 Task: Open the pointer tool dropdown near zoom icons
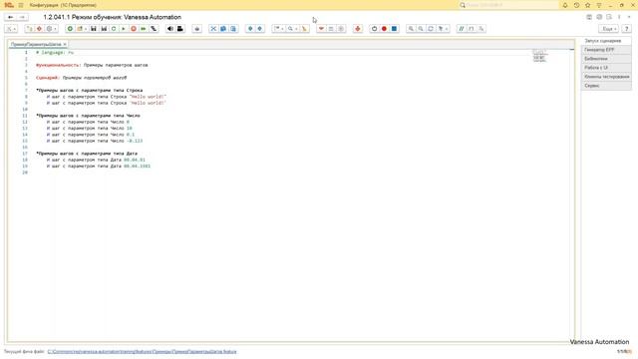coord(443,29)
